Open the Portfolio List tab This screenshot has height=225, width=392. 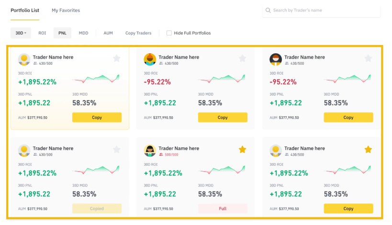tap(25, 10)
